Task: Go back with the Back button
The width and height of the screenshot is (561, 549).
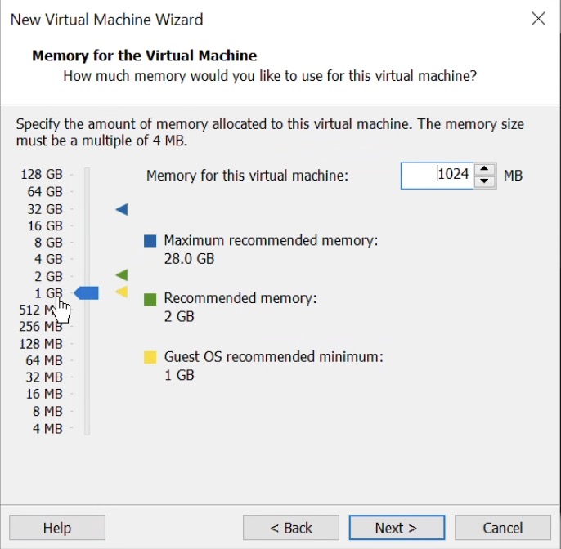Action: [292, 528]
